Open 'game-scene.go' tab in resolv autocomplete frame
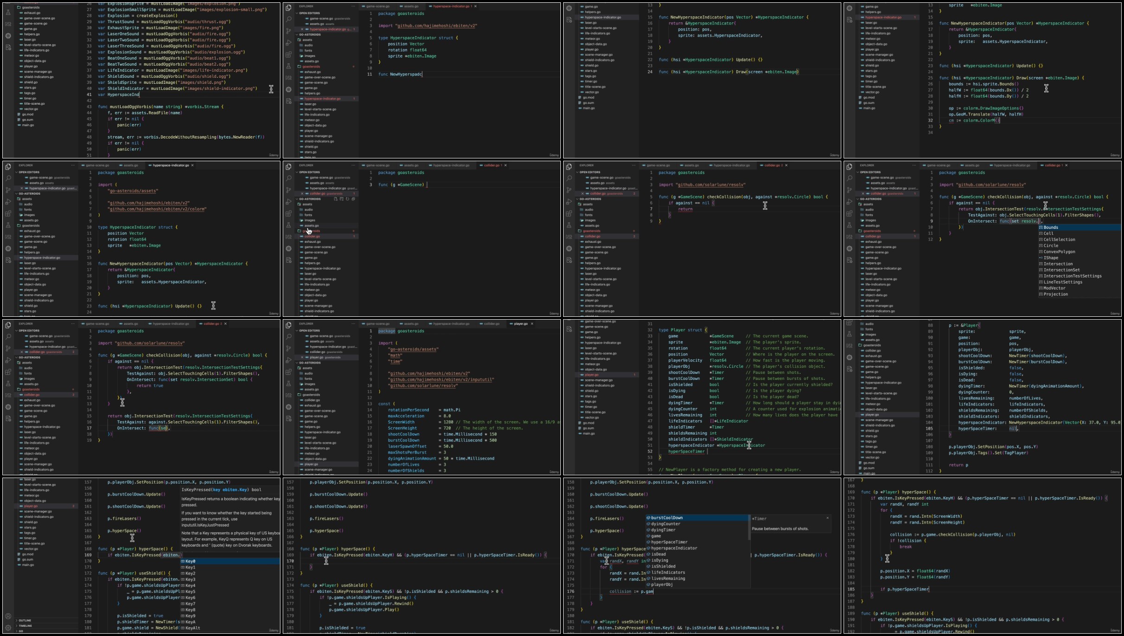Image resolution: width=1124 pixels, height=636 pixels. (x=938, y=165)
